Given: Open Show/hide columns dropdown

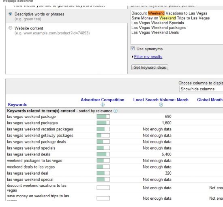Looking at the screenshot, I should tap(201, 89).
